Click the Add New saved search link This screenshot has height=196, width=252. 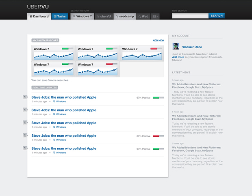pos(158,41)
